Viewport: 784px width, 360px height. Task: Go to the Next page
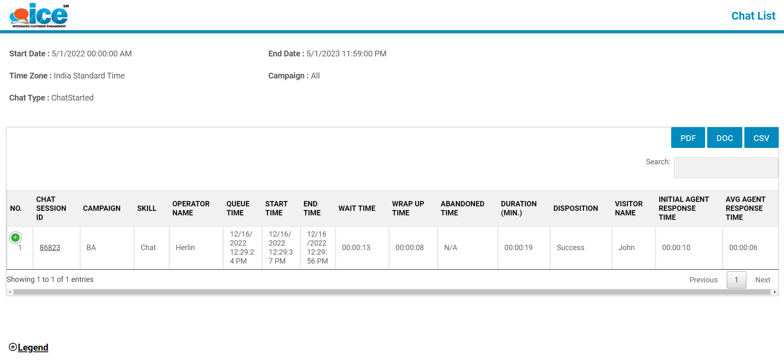762,280
